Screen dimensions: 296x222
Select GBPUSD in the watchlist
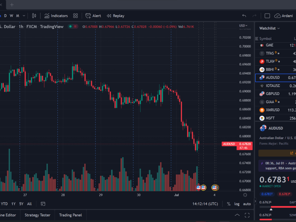click(x=276, y=94)
